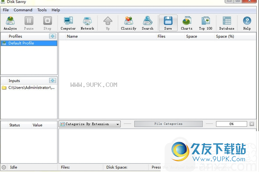259x172 pixels.
Task: Open the Categorize By Extension dropdown
Action: point(90,124)
